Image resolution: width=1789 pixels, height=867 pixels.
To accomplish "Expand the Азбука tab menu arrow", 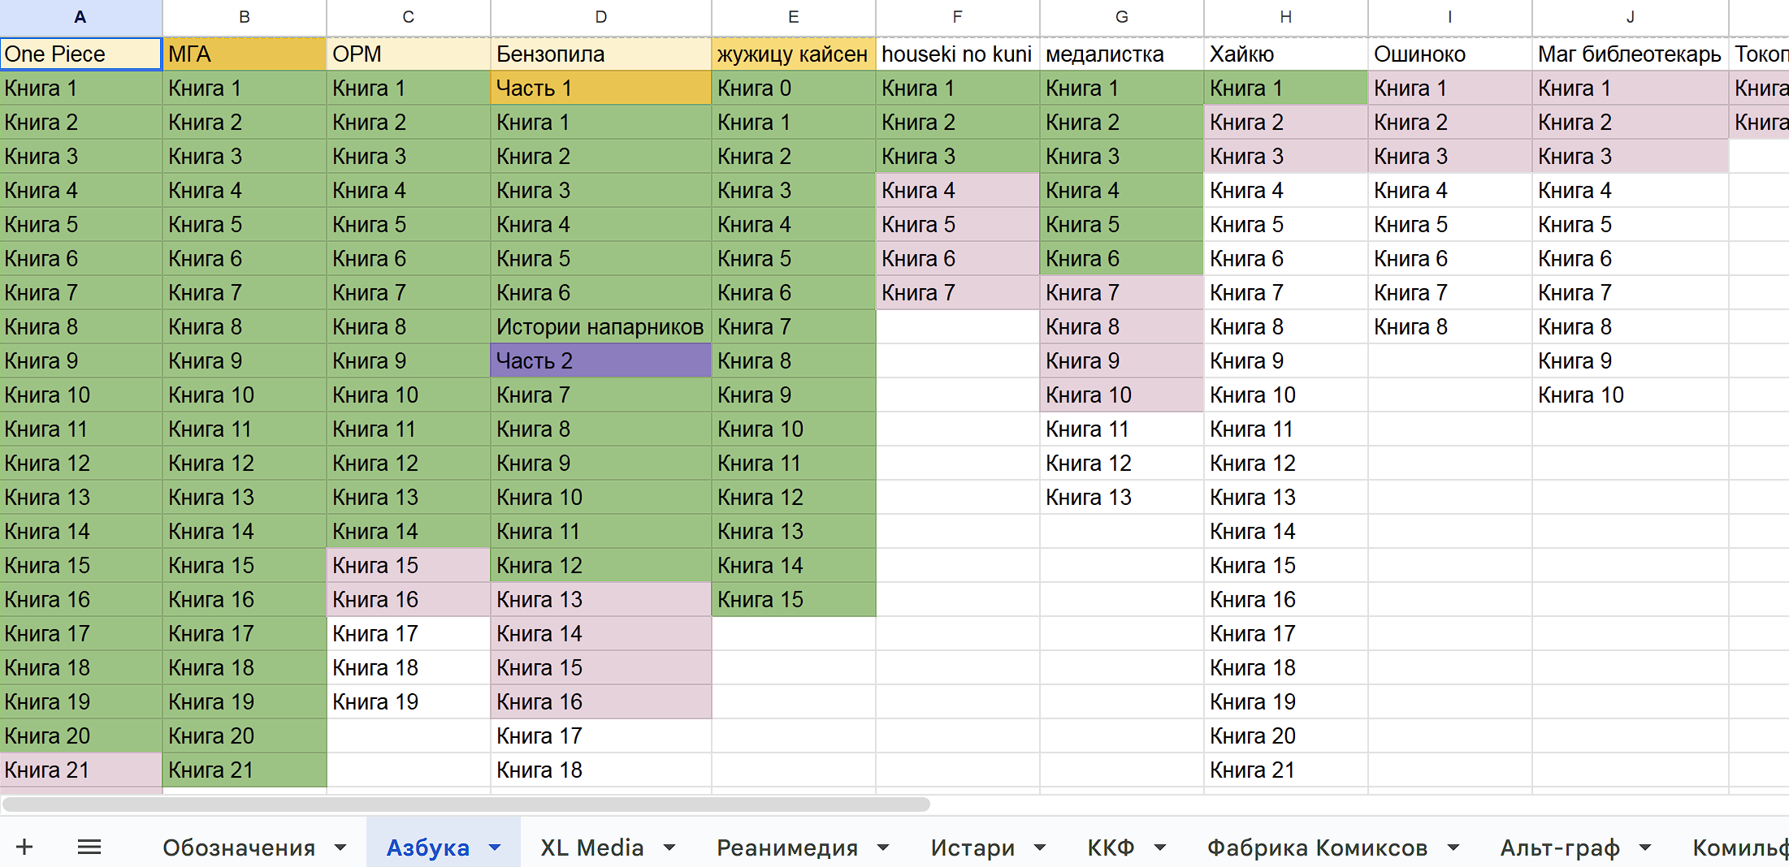I will point(495,848).
